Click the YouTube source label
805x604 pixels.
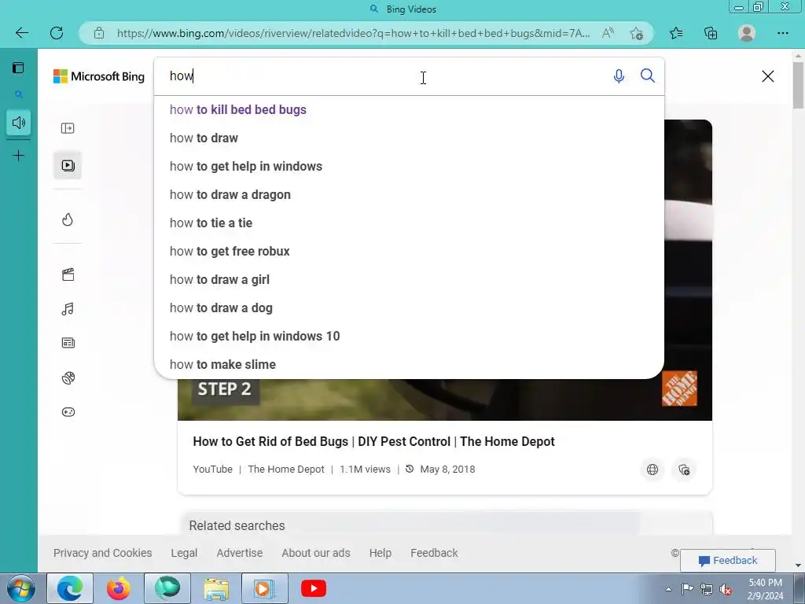(212, 470)
